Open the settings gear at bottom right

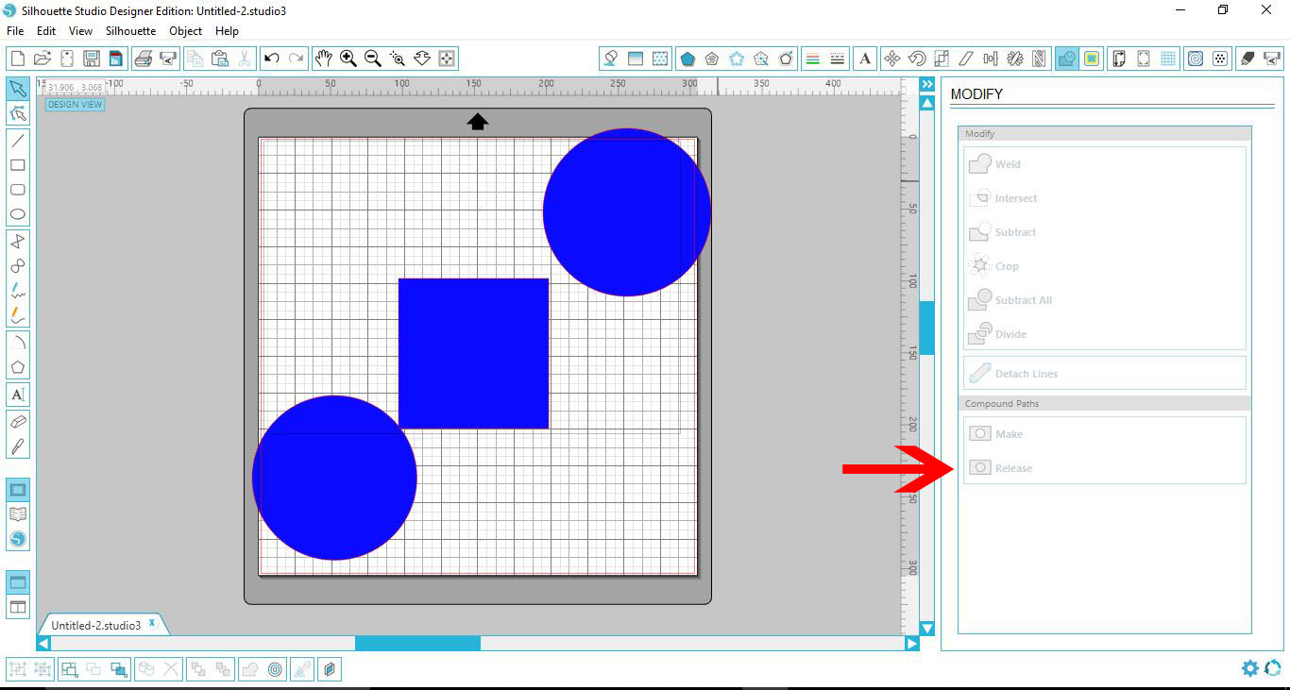pyautogui.click(x=1249, y=668)
